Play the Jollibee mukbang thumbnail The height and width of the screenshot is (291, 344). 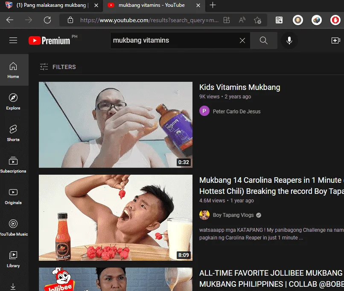click(x=116, y=279)
